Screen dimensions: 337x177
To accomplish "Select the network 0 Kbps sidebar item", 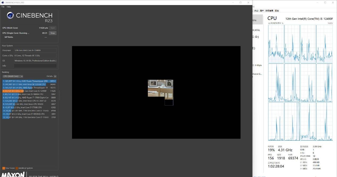I will pos(258,65).
